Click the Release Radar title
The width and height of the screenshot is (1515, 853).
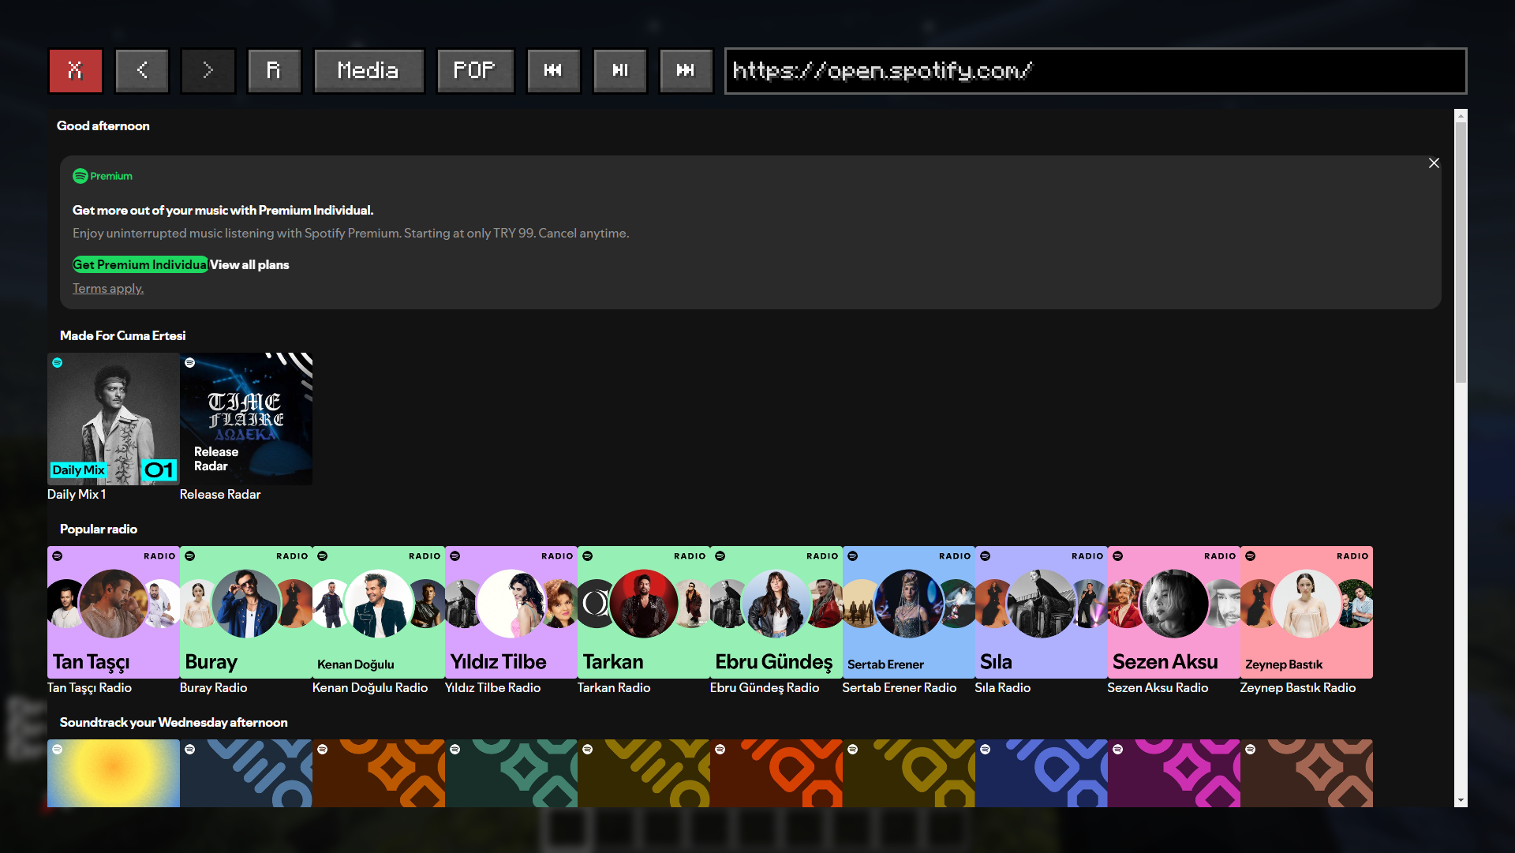pyautogui.click(x=220, y=495)
